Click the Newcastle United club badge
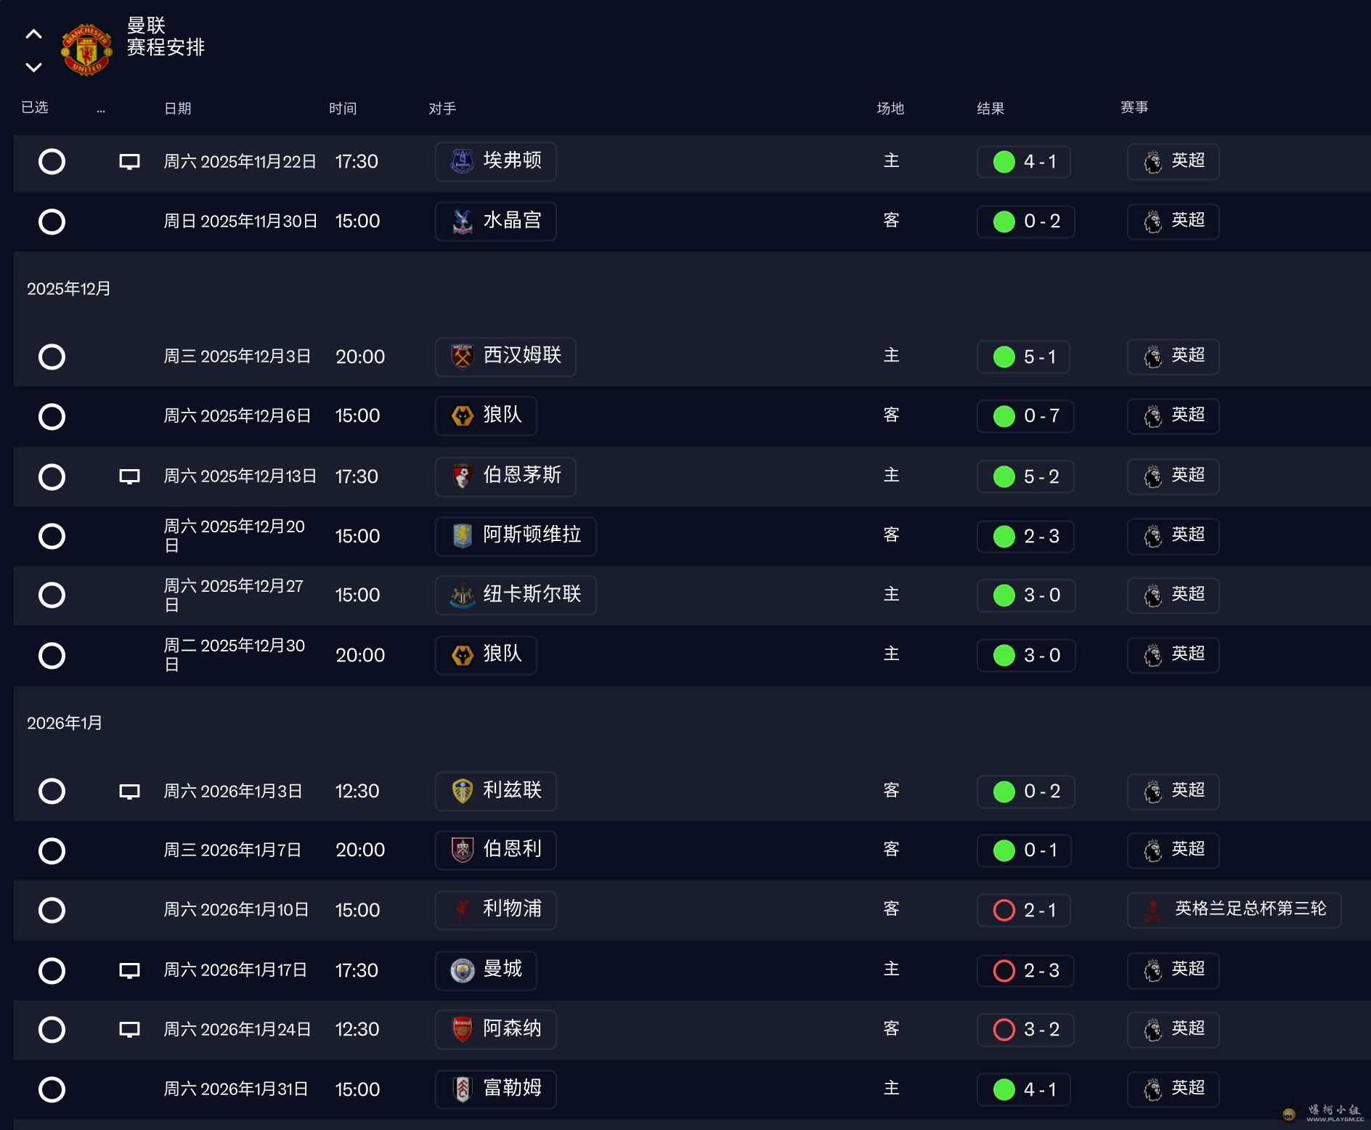This screenshot has width=1371, height=1130. click(x=462, y=596)
